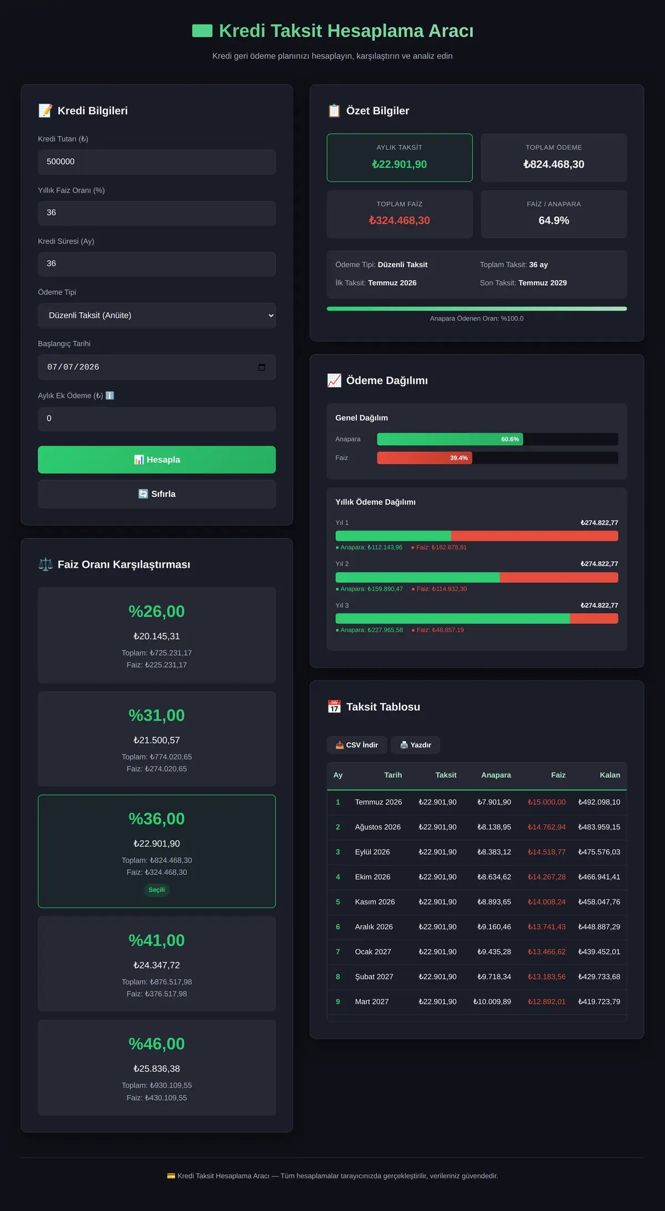This screenshot has width=665, height=1211.
Task: Click the calendar icon beside Taksit Tablosu
Action: pos(334,707)
